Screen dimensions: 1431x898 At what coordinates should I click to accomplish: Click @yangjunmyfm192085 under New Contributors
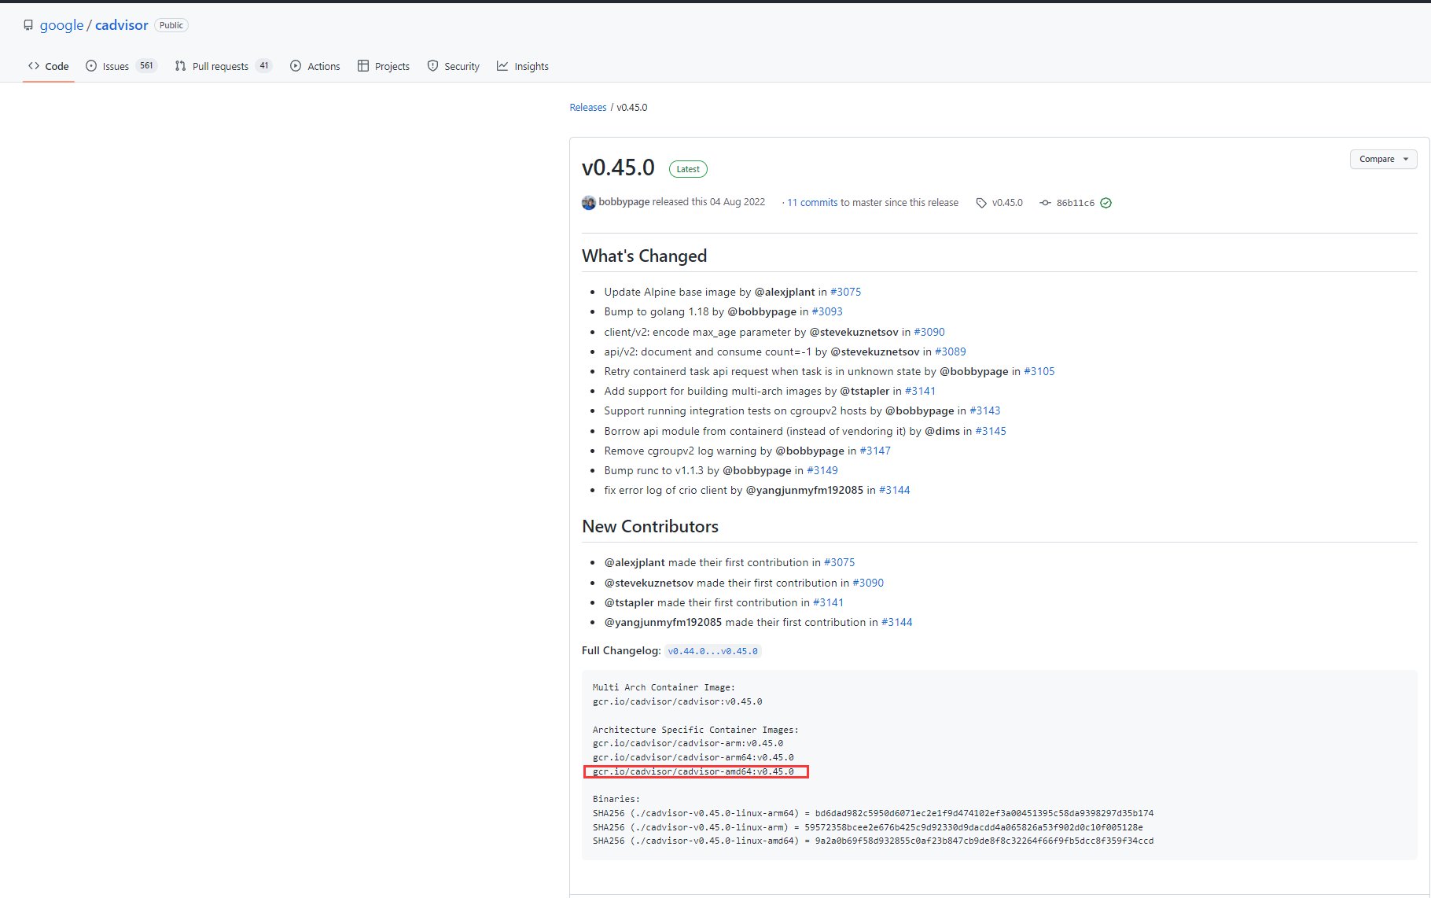tap(663, 622)
